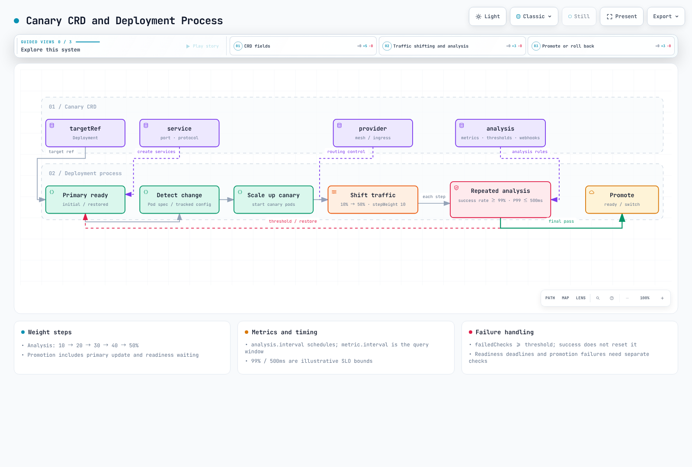Screen dimensions: 692x467
Task: Switch theme with the Light button
Action: (x=487, y=16)
